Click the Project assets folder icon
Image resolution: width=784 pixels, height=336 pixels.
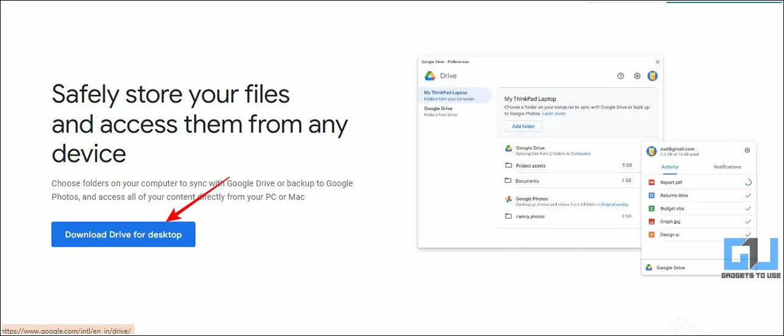point(508,166)
